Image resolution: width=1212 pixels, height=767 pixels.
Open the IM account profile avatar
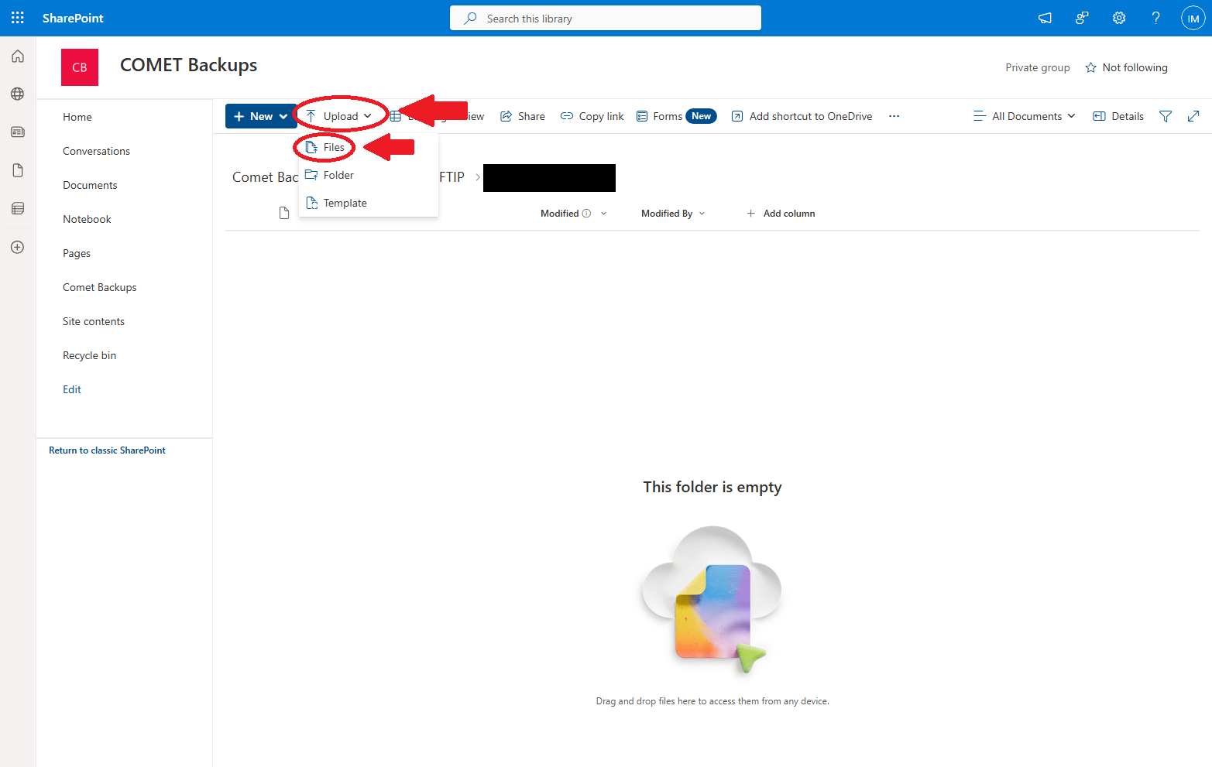pyautogui.click(x=1193, y=18)
